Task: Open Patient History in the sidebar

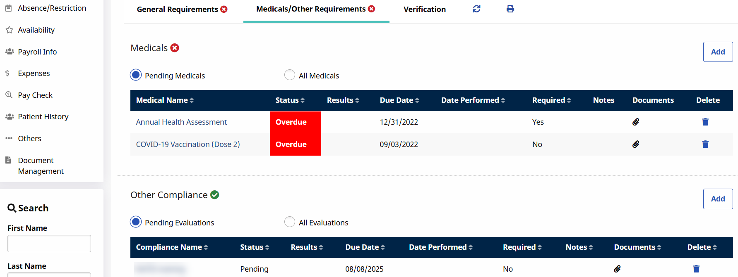Action: click(43, 117)
